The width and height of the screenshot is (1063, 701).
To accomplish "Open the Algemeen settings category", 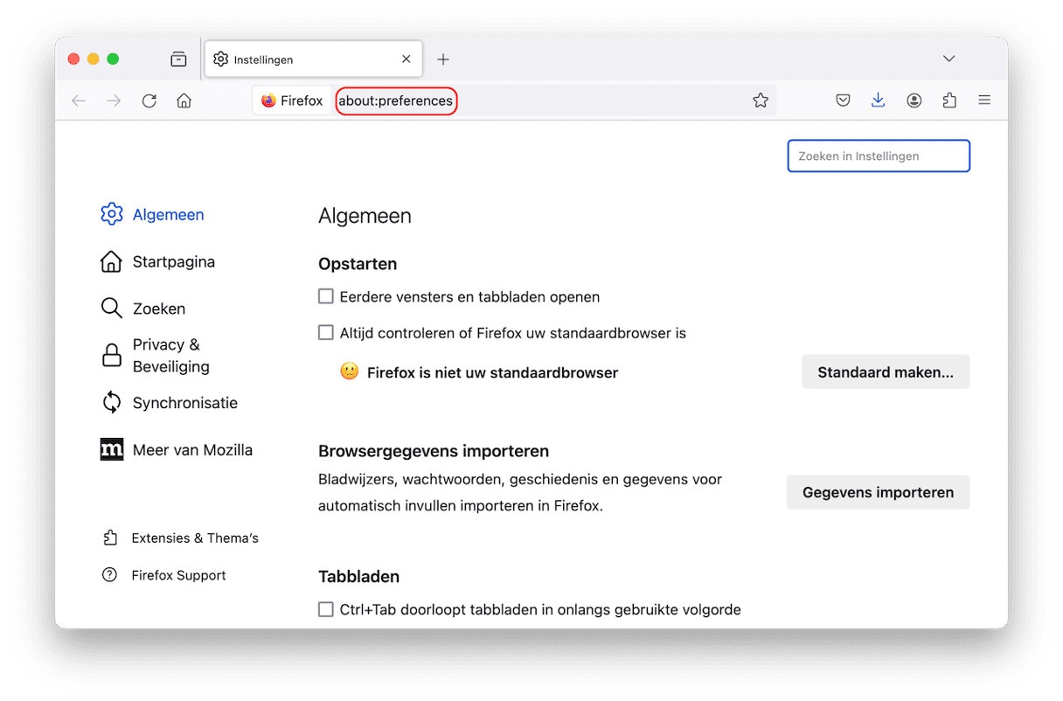I will coord(152,214).
